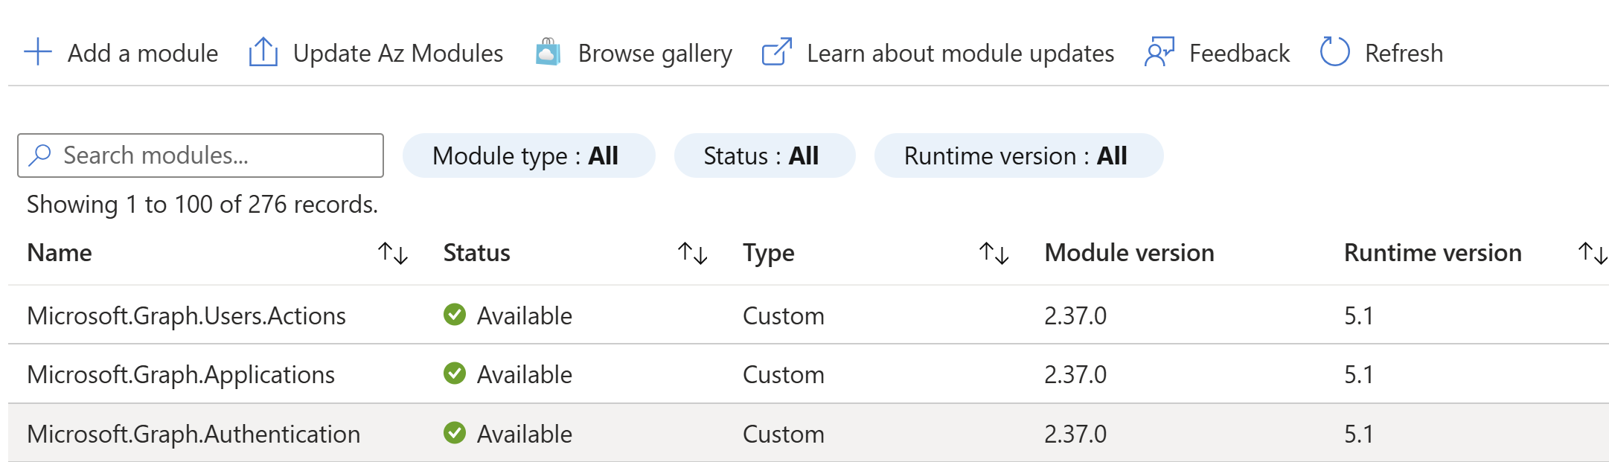Viewport: 1609px width, 462px height.
Task: Click Available status in Applications row
Action: click(x=525, y=375)
